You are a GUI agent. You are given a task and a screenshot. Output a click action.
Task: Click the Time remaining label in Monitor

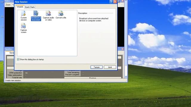click(x=73, y=73)
